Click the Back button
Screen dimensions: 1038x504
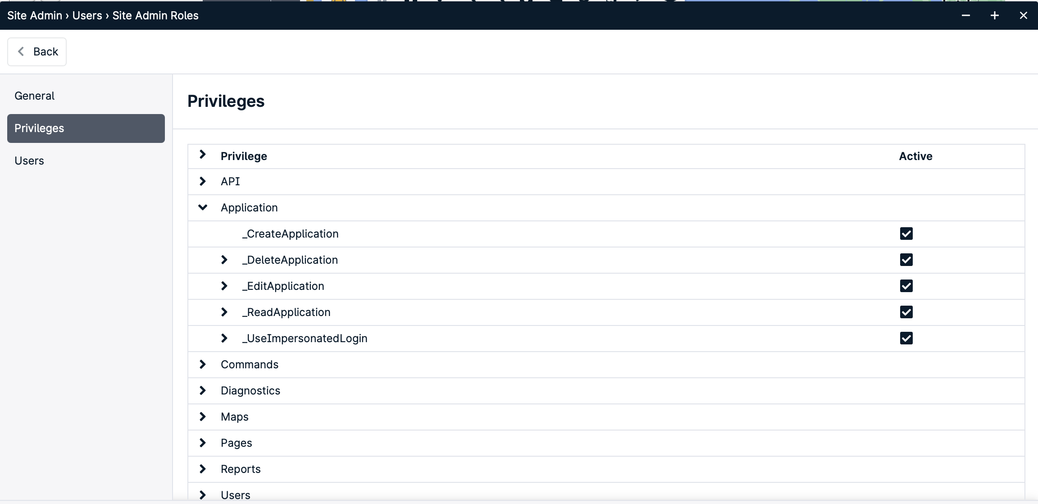[x=37, y=52]
